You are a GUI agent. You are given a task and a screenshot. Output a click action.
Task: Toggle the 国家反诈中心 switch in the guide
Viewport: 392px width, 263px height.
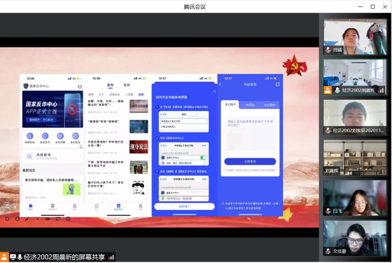[x=203, y=158]
